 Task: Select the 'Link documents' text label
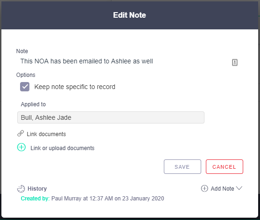click(x=46, y=134)
